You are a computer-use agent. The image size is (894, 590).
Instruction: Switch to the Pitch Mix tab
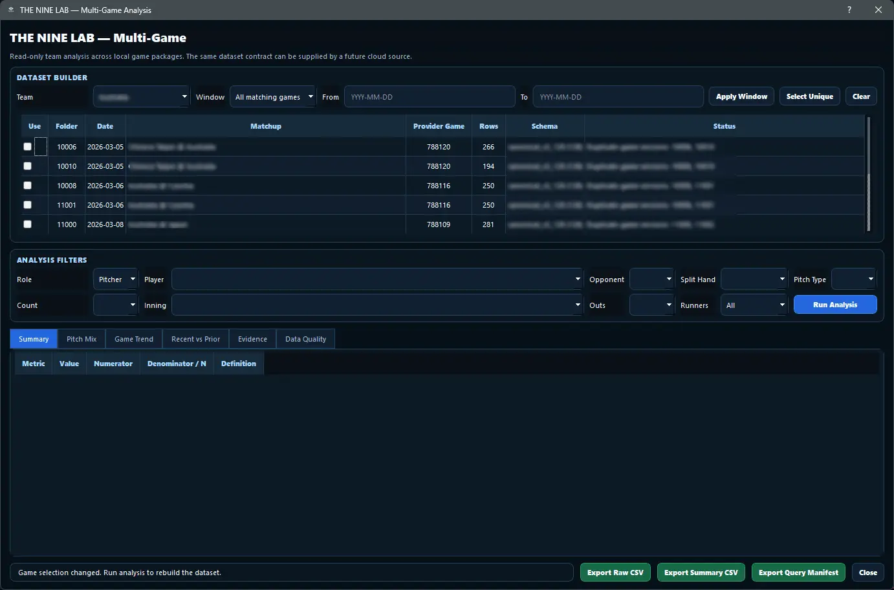(82, 339)
